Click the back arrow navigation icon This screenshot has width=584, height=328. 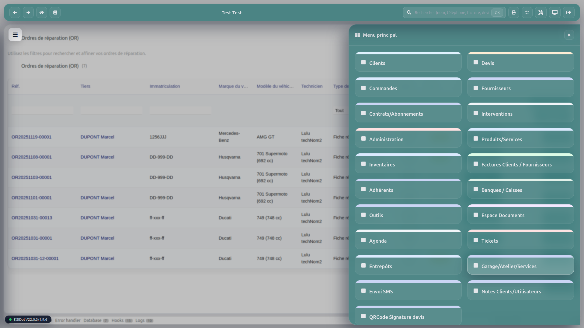coord(15,12)
